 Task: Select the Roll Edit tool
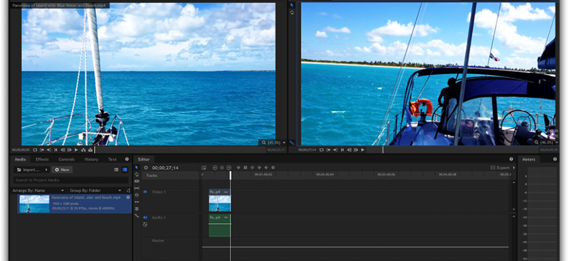click(136, 209)
